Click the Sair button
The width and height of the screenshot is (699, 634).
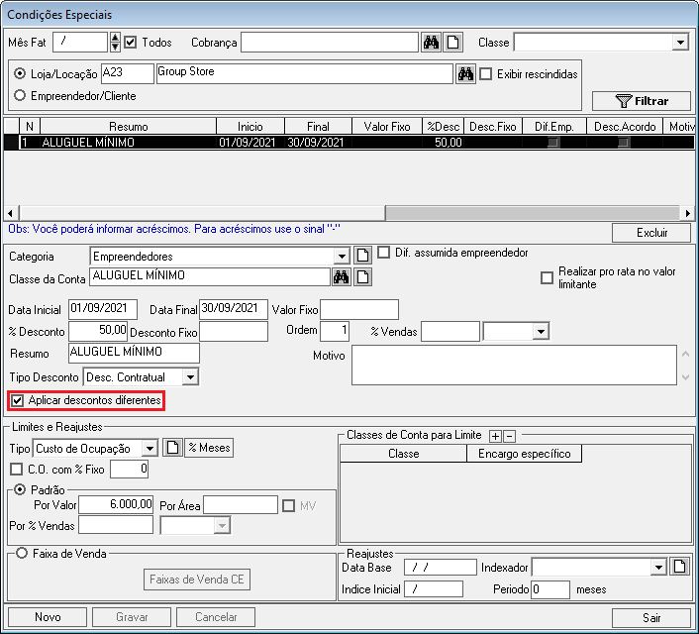651,617
